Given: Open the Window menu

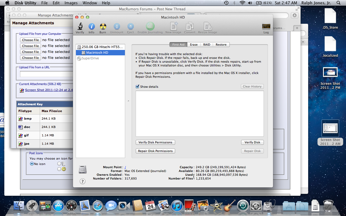Looking at the screenshot, I should 90,3.
